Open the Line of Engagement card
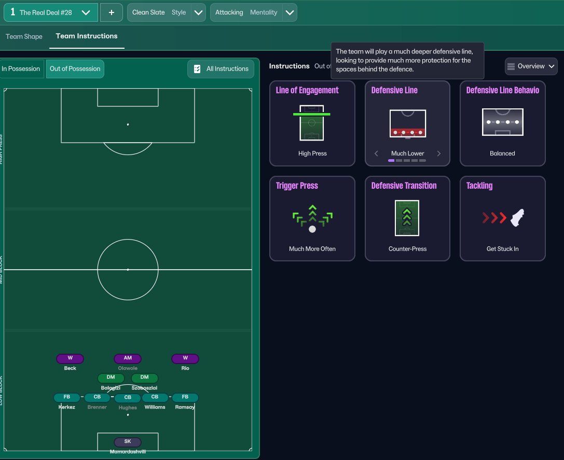 click(312, 123)
